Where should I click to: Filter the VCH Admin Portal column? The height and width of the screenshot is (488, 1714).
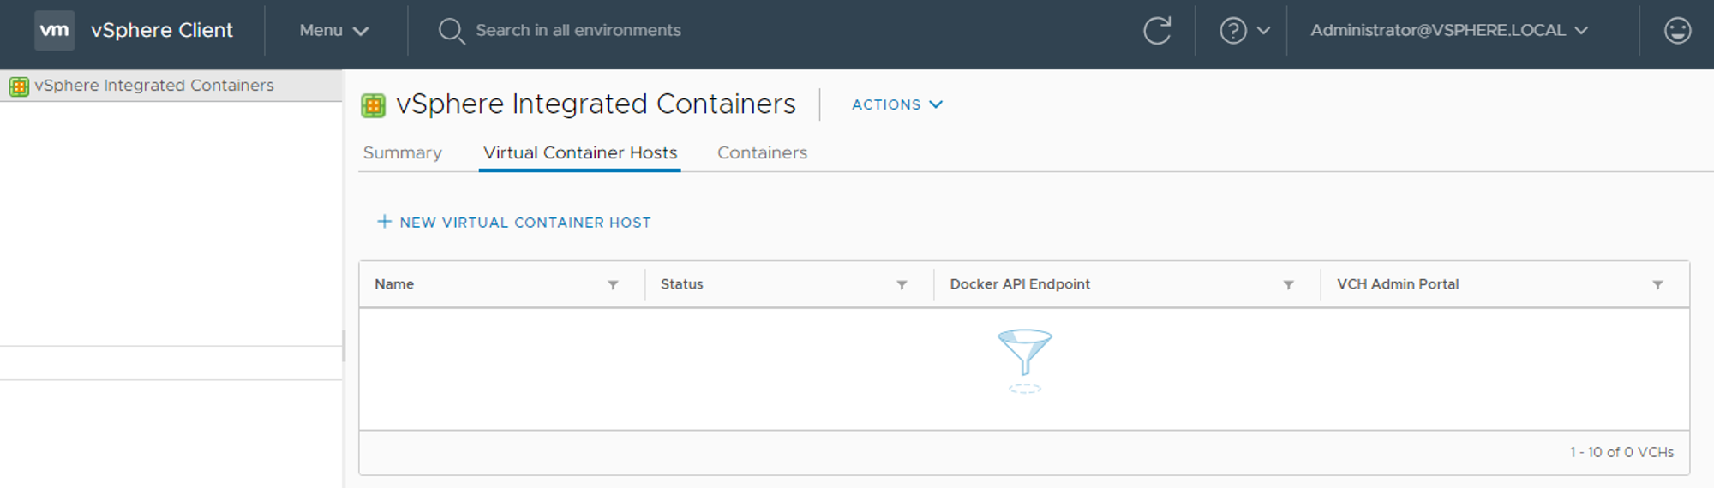coord(1657,285)
